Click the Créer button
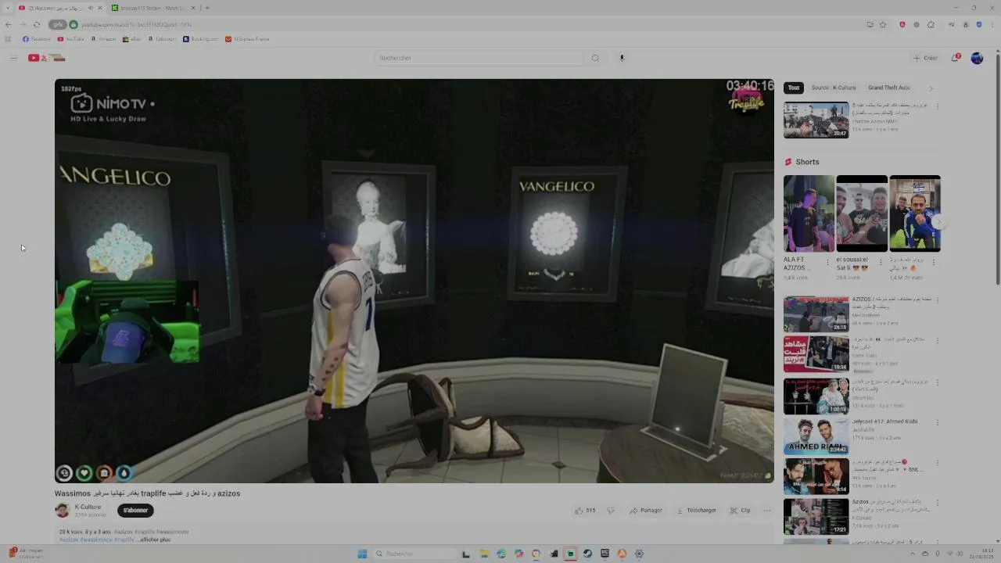Image resolution: width=1001 pixels, height=563 pixels. pos(925,58)
